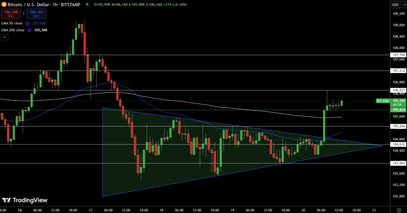The image size is (407, 213).
Task: Click the date label 17 on time axis
Action: pyautogui.click(x=91, y=210)
